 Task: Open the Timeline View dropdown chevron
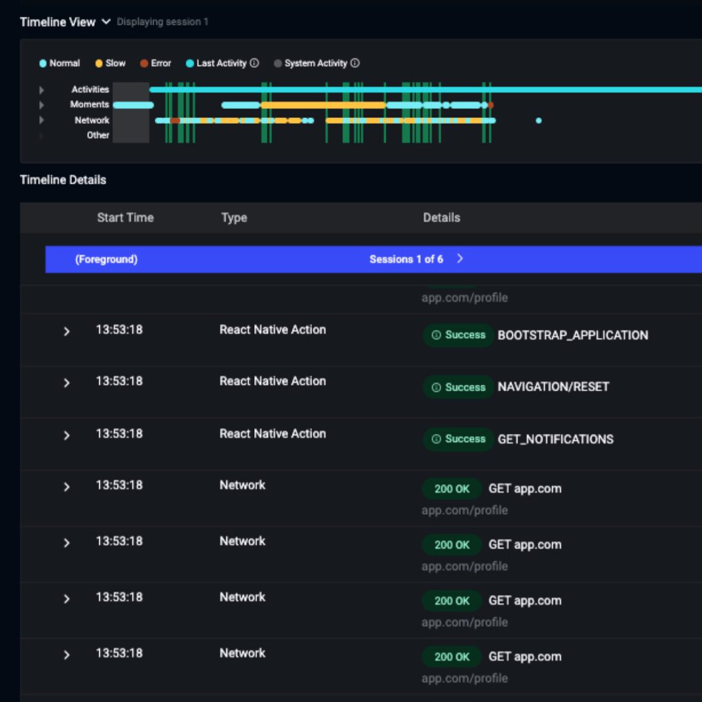coord(106,21)
